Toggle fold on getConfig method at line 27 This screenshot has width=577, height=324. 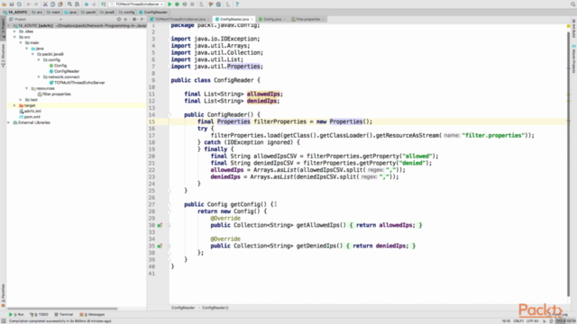click(169, 204)
